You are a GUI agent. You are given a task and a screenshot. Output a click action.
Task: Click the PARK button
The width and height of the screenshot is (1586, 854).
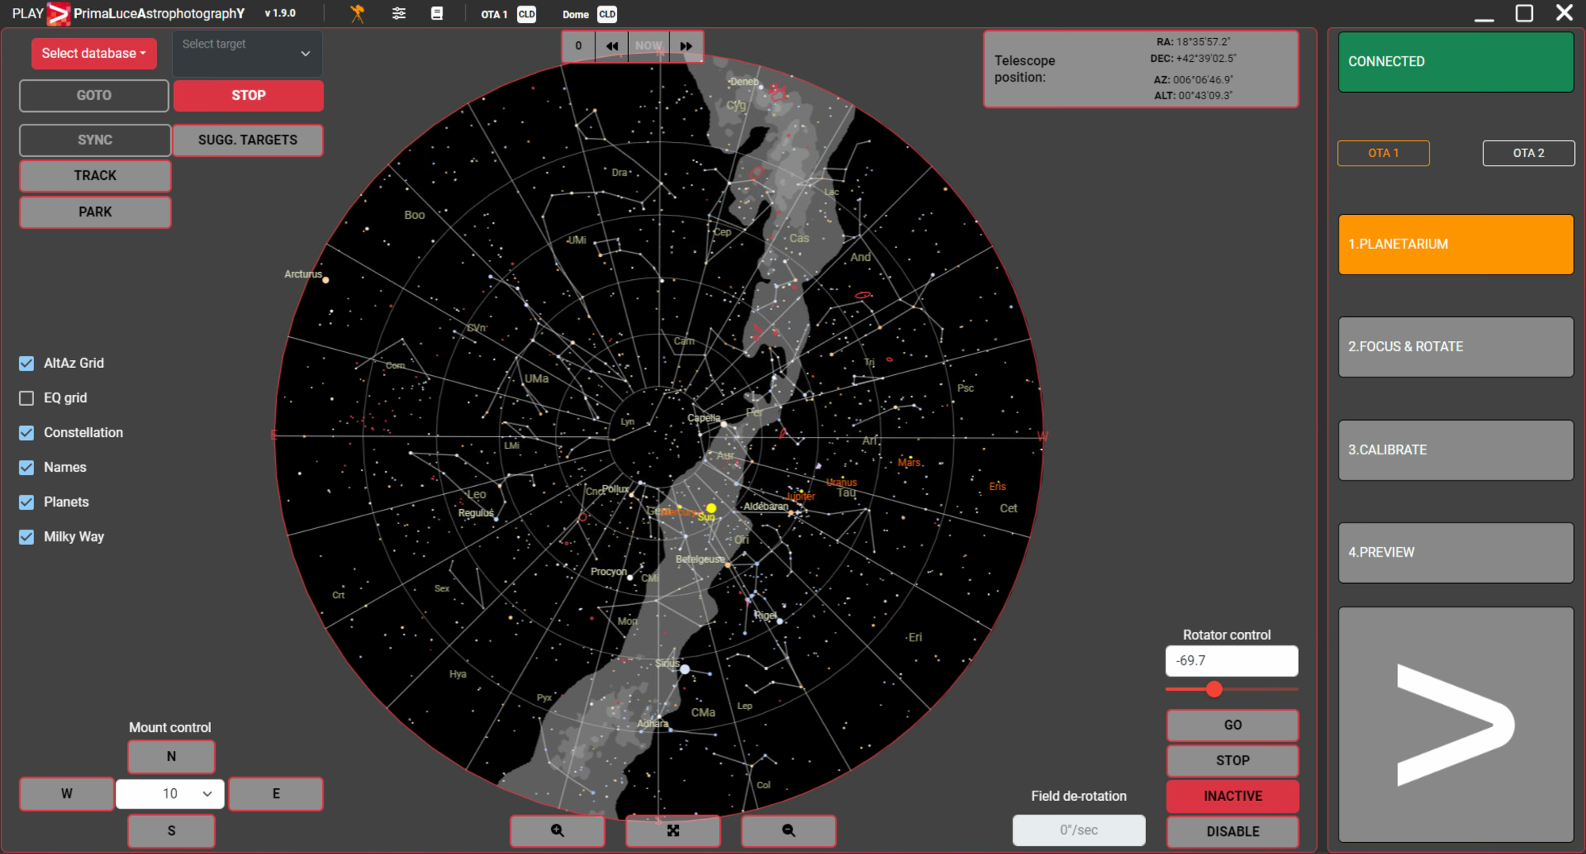pos(95,212)
